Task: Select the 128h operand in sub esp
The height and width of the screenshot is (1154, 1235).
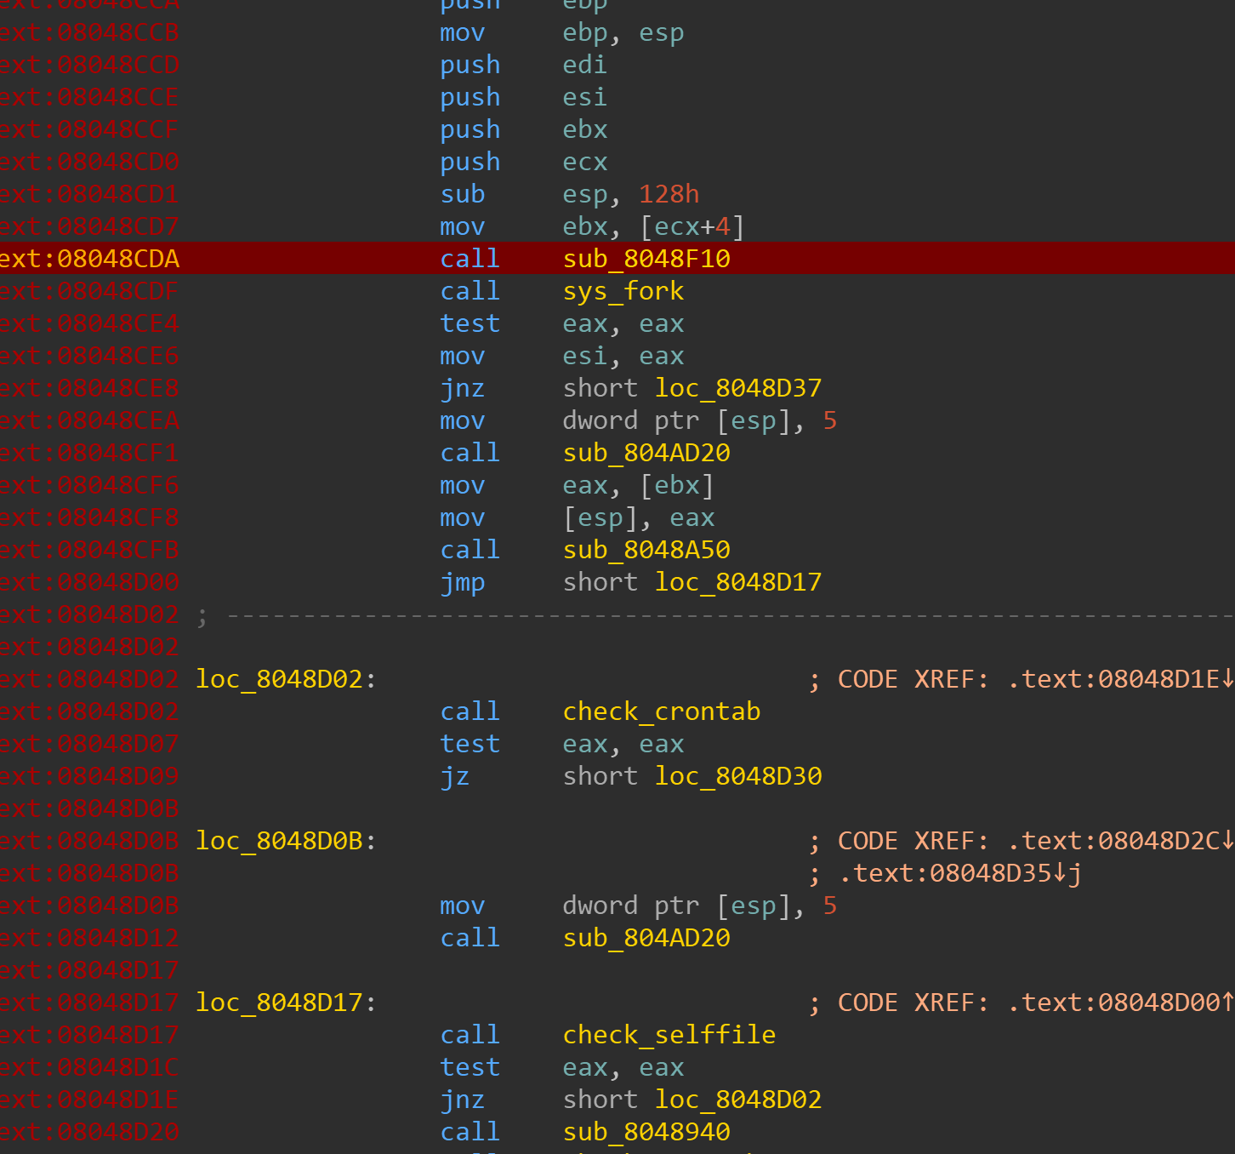Action: tap(669, 194)
